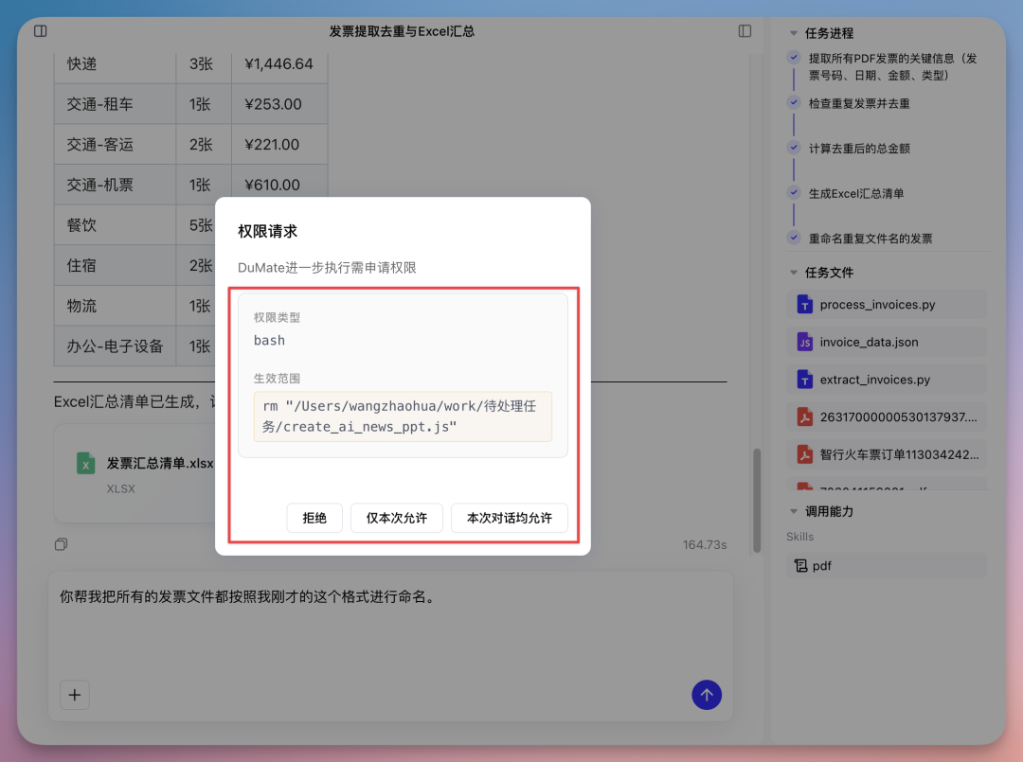Click the copy icon below the Excel summary
This screenshot has height=762, width=1023.
coord(61,543)
